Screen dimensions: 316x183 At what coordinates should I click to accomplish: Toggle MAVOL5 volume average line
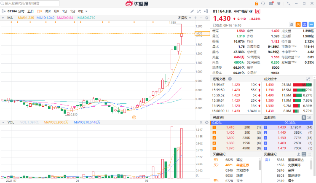[56, 122]
